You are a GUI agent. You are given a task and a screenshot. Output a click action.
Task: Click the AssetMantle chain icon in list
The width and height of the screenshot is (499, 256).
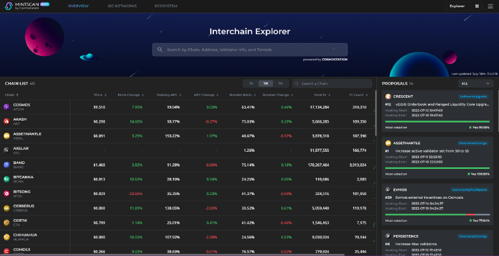[x=7, y=136]
